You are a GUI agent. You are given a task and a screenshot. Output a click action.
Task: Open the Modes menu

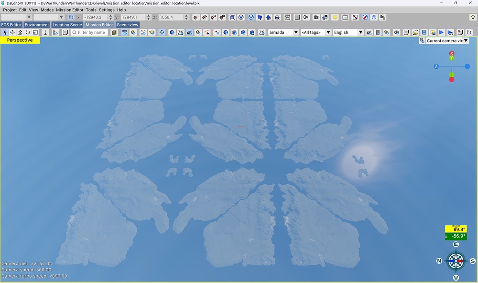tap(47, 10)
